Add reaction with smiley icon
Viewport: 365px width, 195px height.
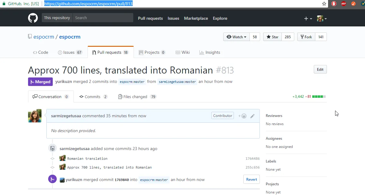tap(242, 116)
